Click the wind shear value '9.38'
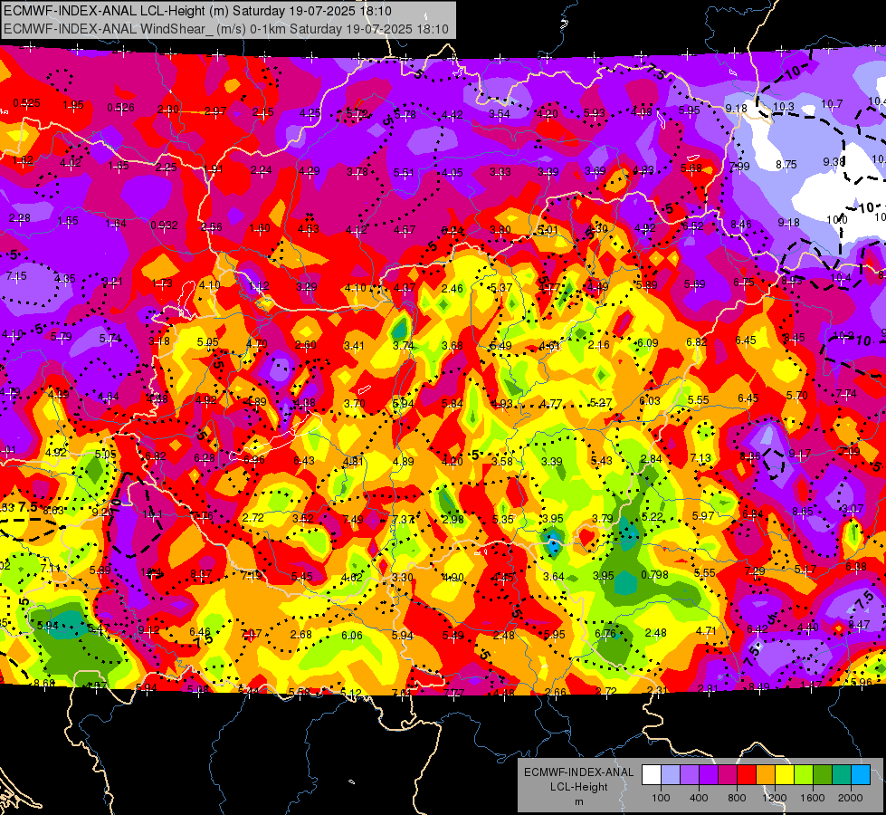 pyautogui.click(x=834, y=162)
